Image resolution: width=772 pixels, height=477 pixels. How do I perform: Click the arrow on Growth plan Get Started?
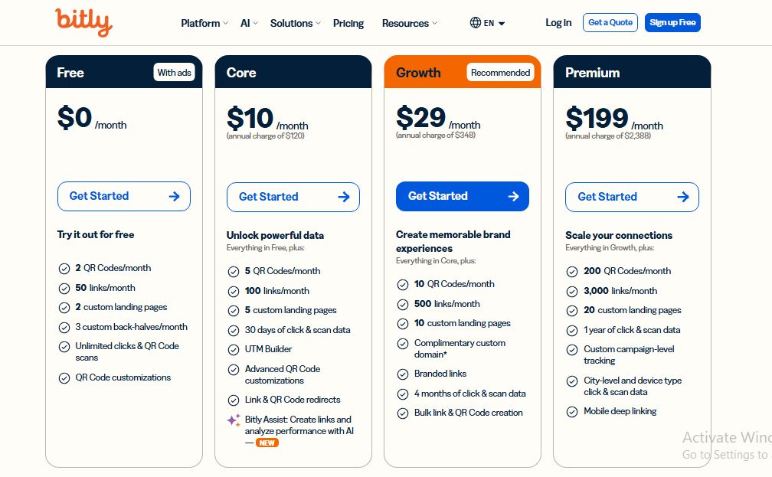pyautogui.click(x=513, y=197)
